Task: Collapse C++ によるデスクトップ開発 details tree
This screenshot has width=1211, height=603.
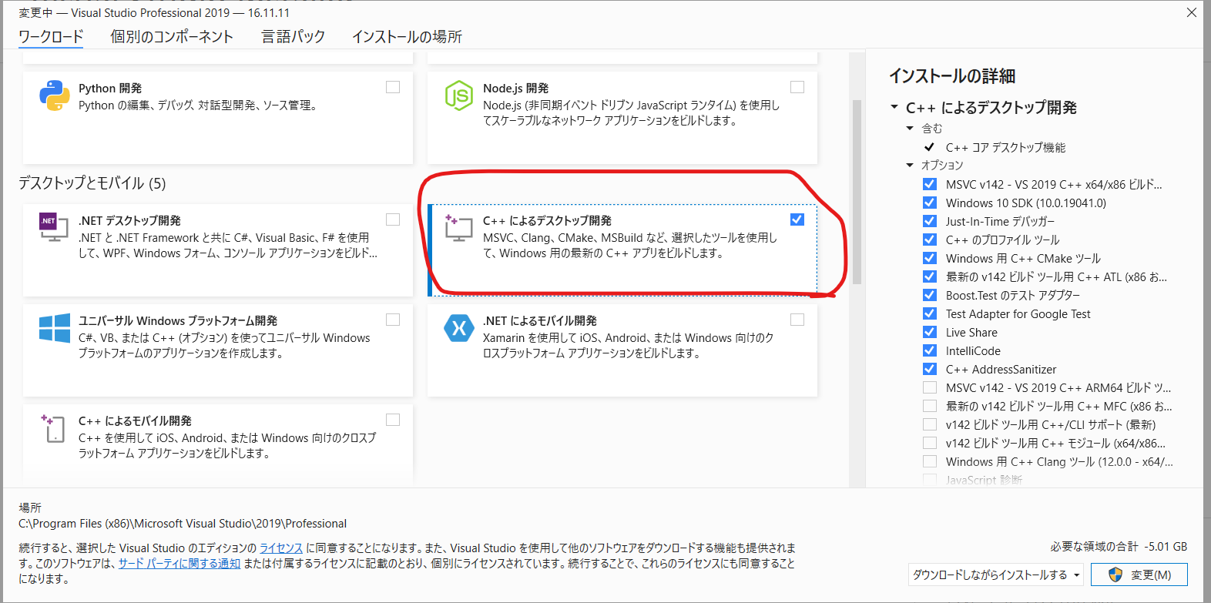Action: [x=894, y=107]
